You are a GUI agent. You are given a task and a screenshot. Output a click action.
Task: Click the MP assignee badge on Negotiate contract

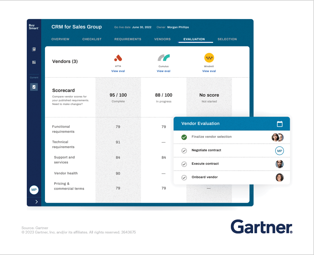(280, 151)
